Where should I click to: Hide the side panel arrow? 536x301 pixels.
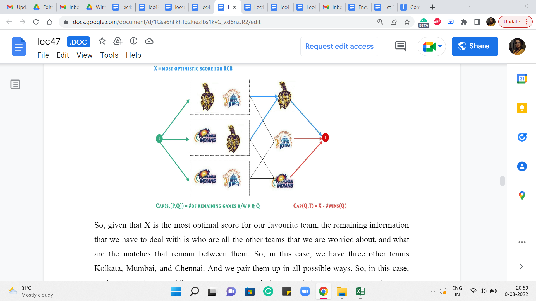pos(521,267)
